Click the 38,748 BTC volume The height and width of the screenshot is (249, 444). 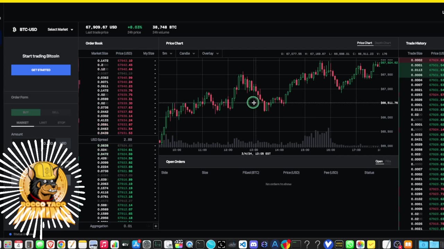[x=164, y=27]
